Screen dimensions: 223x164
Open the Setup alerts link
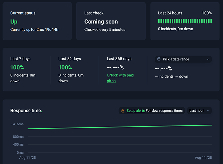tap(135, 111)
